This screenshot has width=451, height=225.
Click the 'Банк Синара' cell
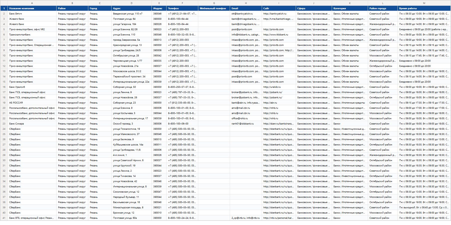click(32, 123)
